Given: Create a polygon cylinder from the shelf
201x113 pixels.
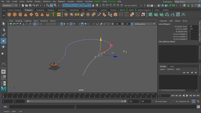Looking at the screenshot, I should tap(20, 15).
